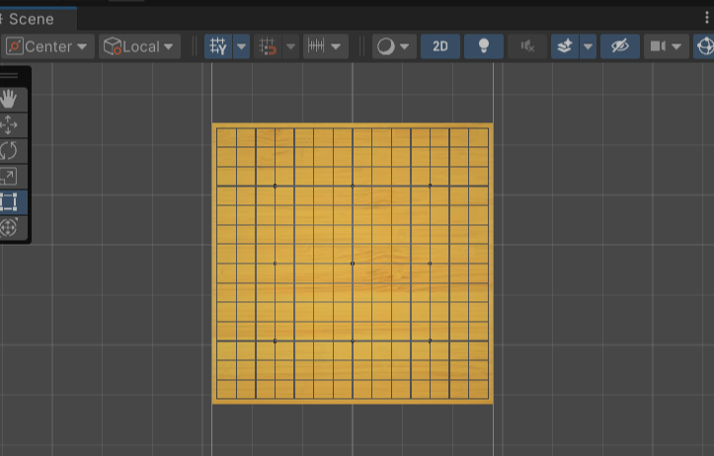Select the Hand view tool
714x456 pixels.
tap(9, 100)
